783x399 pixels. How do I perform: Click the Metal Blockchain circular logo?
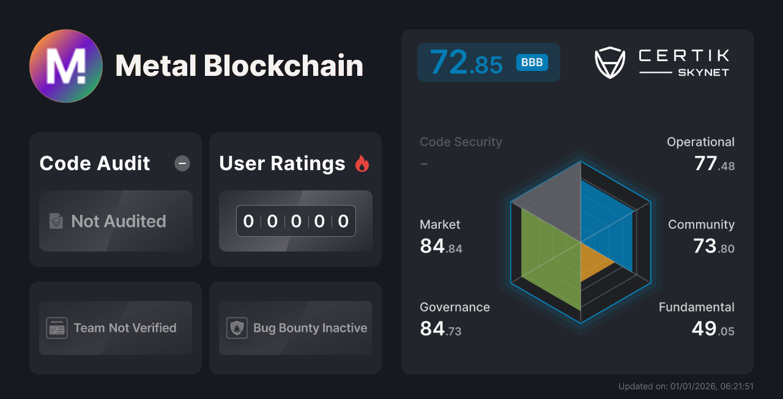[x=66, y=65]
